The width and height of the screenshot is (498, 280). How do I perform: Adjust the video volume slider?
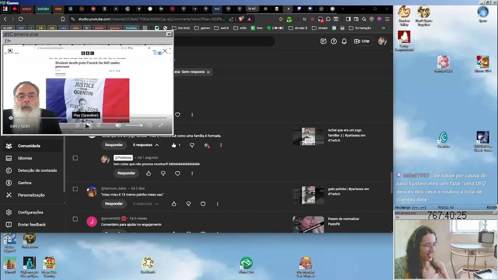133,125
